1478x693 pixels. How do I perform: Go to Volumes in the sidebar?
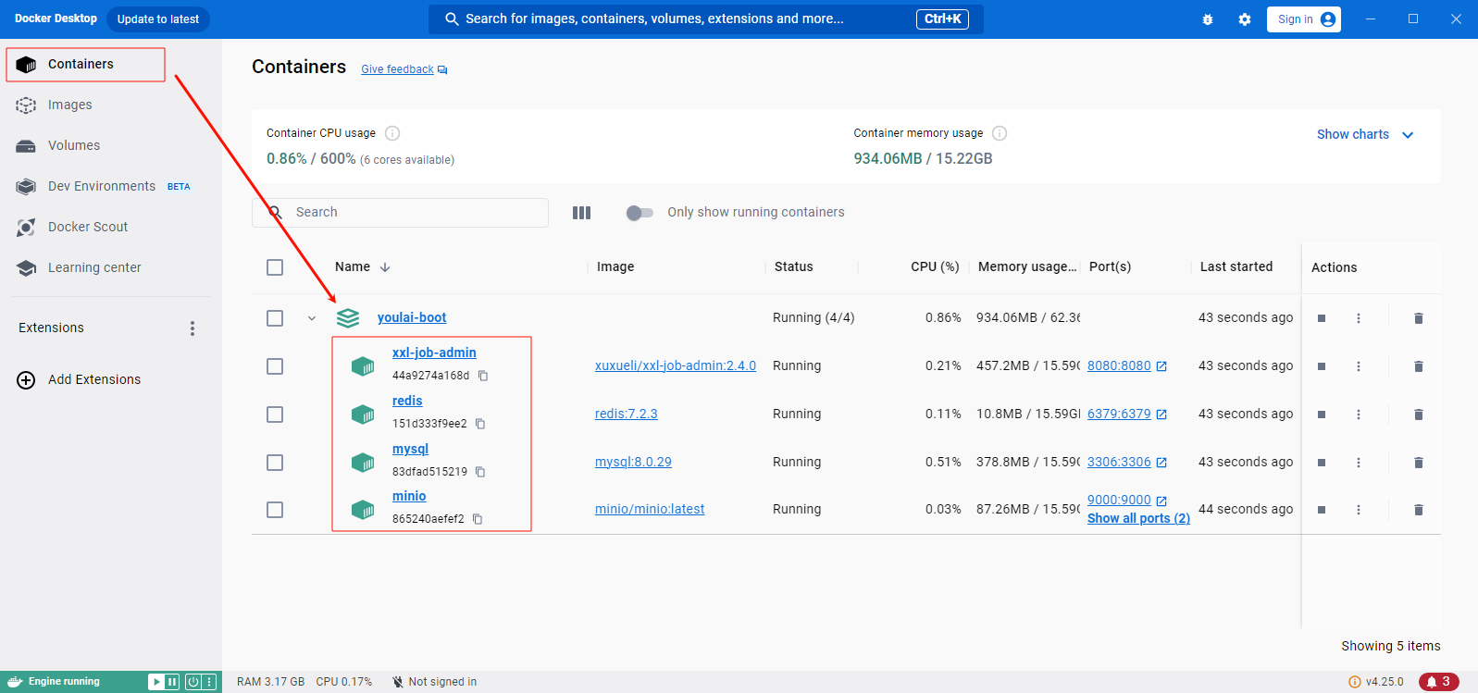click(x=74, y=146)
